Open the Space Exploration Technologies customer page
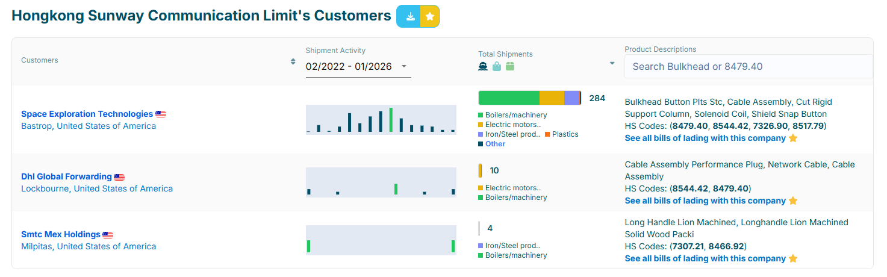This screenshot has width=887, height=277. pyautogui.click(x=87, y=114)
